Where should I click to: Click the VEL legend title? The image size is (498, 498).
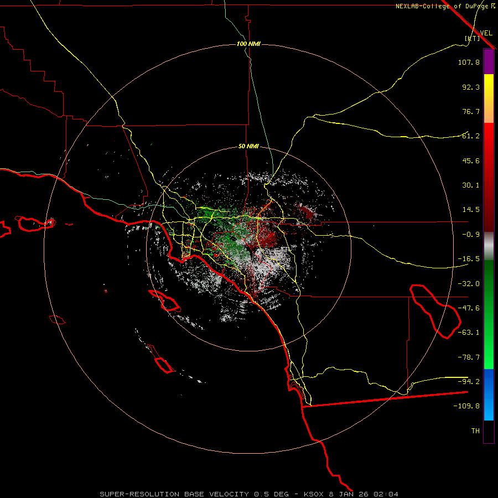pos(486,33)
